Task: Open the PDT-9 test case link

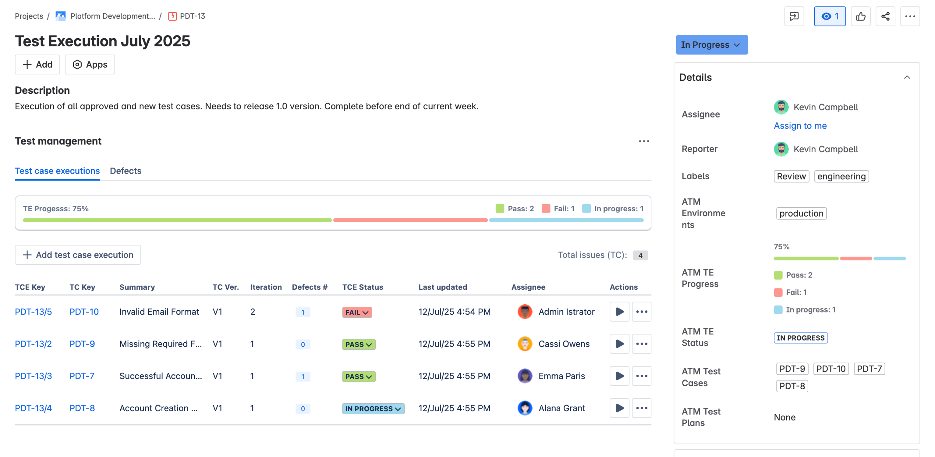Action: (x=82, y=344)
